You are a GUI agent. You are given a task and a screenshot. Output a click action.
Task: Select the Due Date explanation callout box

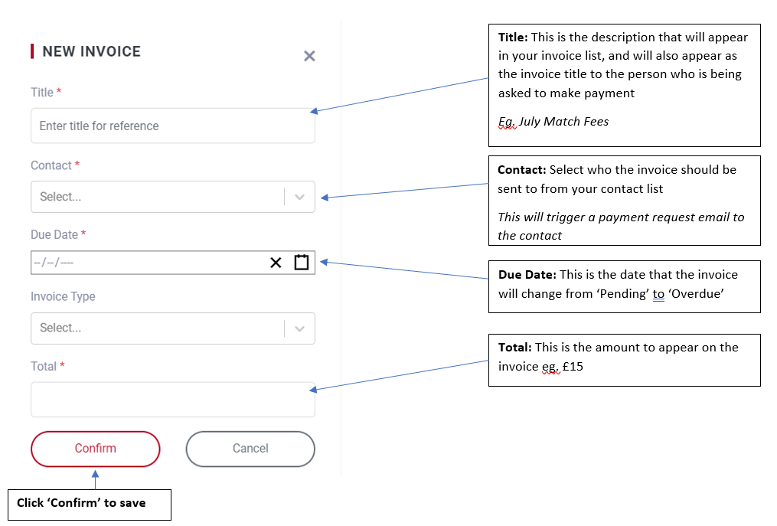click(x=624, y=286)
